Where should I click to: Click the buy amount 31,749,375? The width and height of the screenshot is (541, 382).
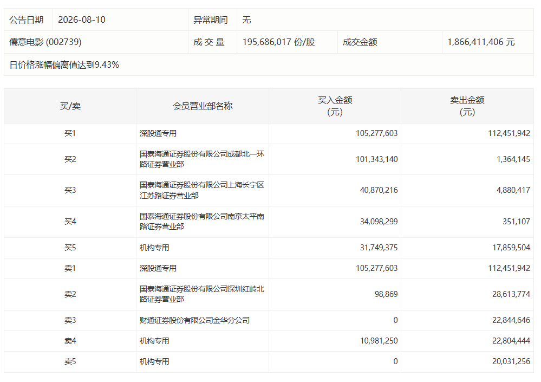coord(379,248)
